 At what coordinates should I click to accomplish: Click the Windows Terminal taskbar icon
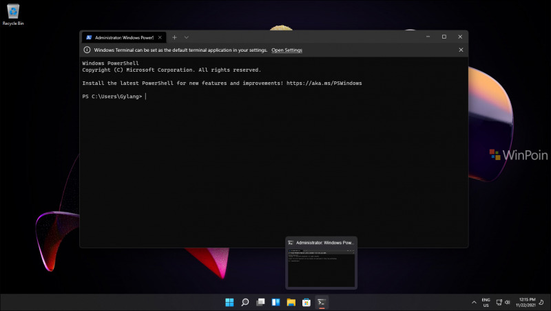tap(322, 302)
